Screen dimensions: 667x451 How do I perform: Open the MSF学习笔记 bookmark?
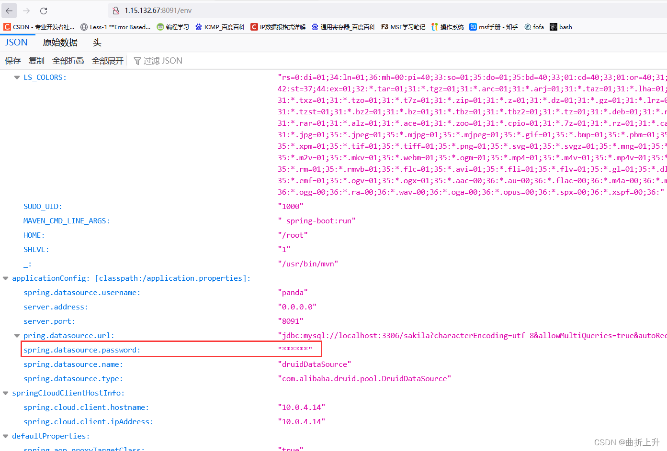pyautogui.click(x=403, y=27)
